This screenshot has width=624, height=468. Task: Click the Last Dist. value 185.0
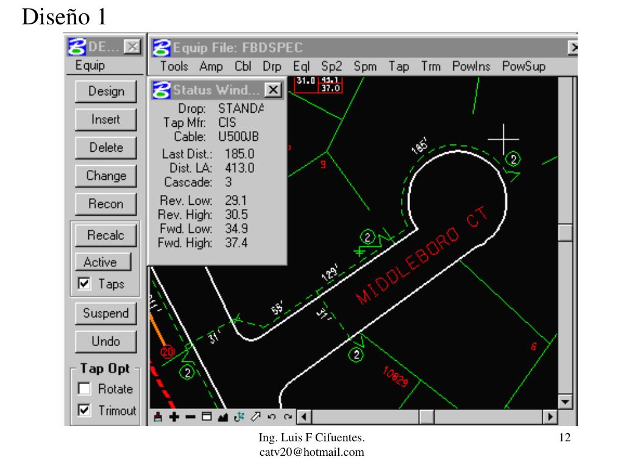click(x=239, y=154)
